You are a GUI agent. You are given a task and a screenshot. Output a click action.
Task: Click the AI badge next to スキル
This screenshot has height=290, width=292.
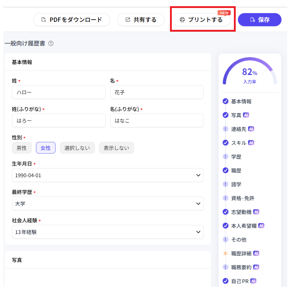(251, 143)
